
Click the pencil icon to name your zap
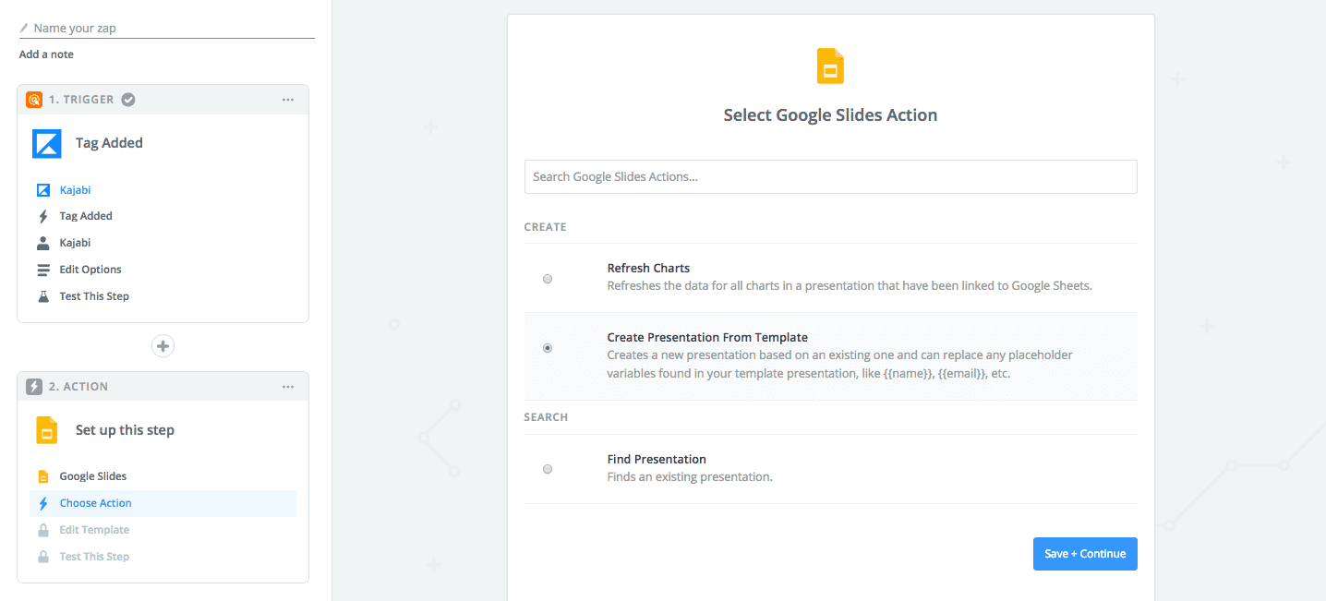point(24,29)
